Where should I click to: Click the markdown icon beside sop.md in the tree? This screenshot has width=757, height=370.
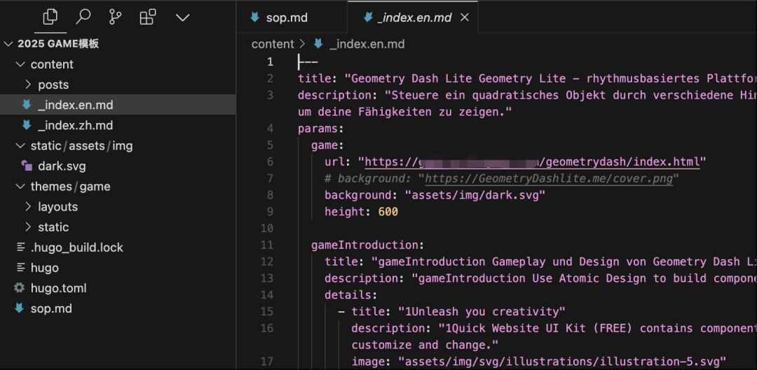click(x=20, y=308)
